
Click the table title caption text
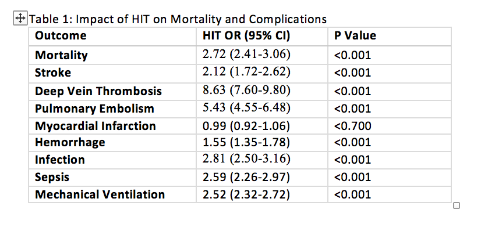pyautogui.click(x=178, y=19)
